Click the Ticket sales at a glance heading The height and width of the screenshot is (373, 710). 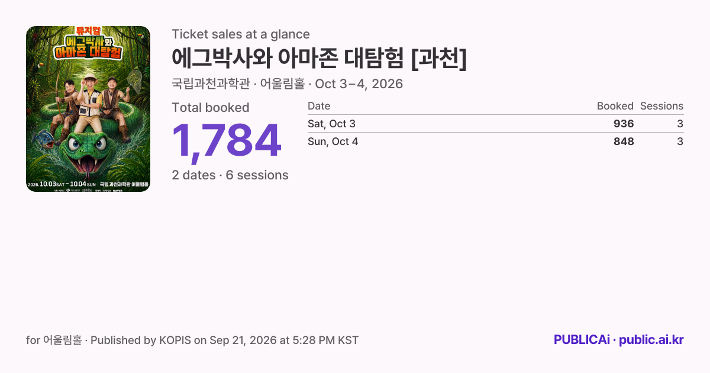[241, 34]
